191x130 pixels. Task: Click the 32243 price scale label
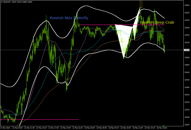click(x=187, y=125)
